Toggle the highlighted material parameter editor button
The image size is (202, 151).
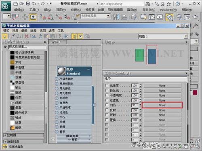[x=80, y=36]
